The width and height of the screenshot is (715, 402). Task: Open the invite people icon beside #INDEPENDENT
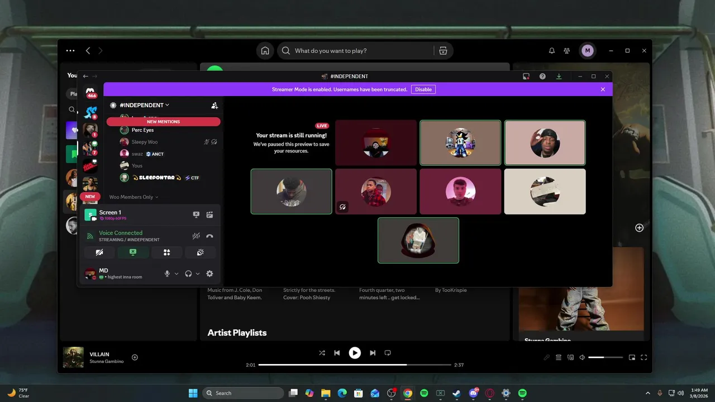pos(214,105)
